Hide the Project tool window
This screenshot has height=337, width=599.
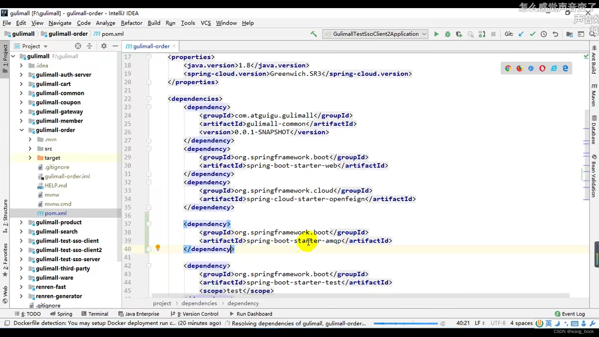click(x=115, y=46)
